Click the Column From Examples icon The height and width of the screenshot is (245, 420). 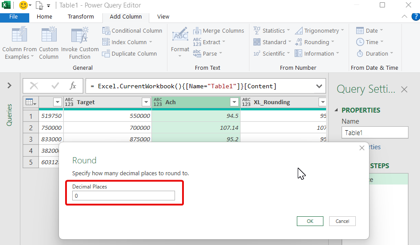pos(19,35)
